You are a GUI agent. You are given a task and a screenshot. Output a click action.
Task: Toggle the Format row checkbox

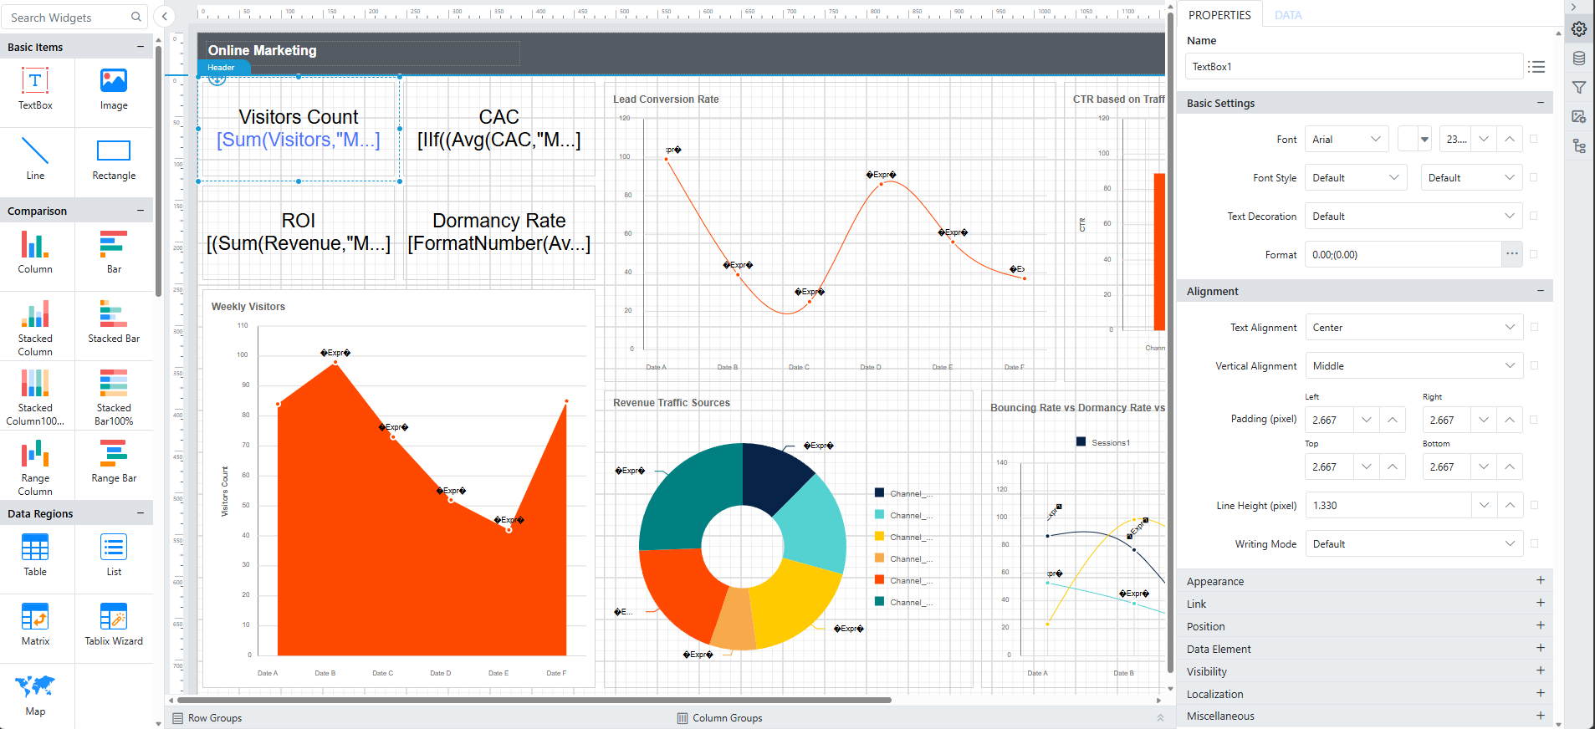1534,254
